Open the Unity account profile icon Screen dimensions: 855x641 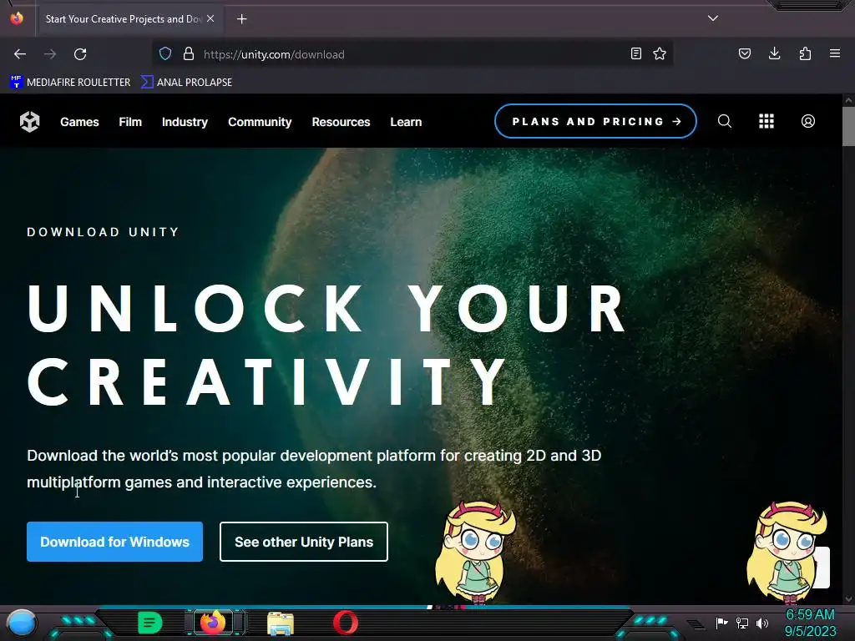[x=808, y=121]
